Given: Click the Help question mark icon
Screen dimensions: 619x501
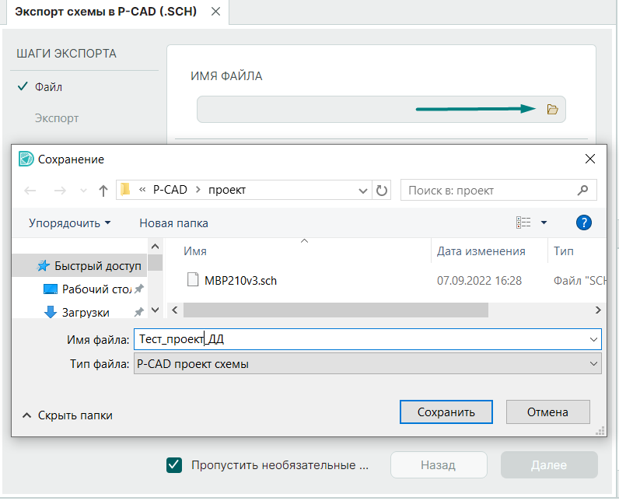Looking at the screenshot, I should click(584, 222).
